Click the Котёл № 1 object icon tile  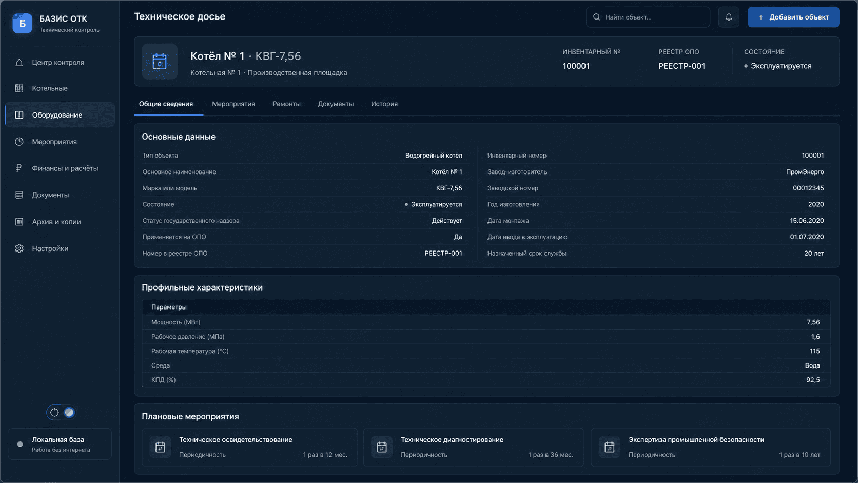[160, 62]
